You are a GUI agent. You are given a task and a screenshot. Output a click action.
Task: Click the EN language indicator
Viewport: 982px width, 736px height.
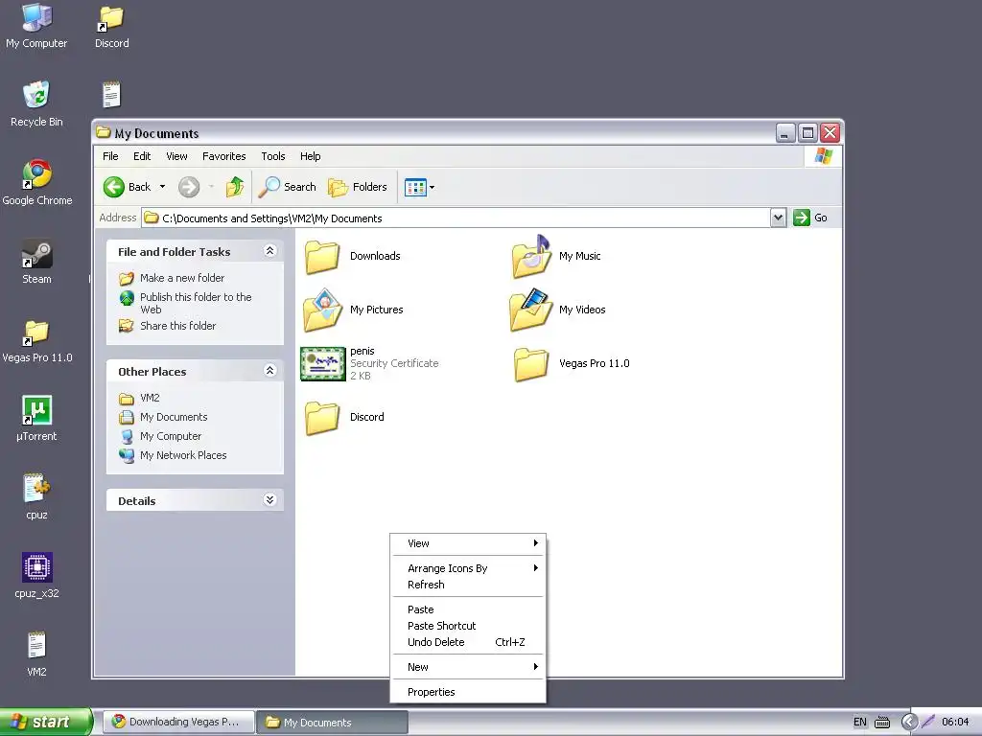[x=860, y=722]
